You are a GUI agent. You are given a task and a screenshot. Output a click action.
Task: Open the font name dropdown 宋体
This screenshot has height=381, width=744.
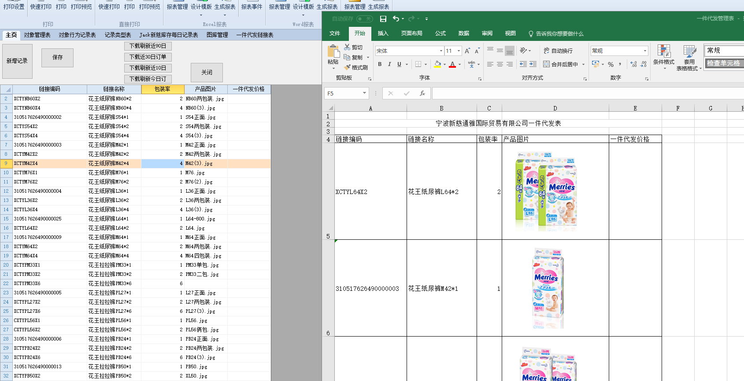441,51
